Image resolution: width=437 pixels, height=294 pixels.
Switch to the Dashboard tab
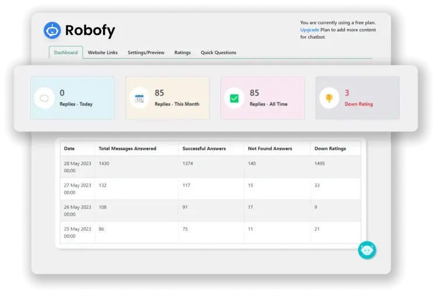[66, 52]
